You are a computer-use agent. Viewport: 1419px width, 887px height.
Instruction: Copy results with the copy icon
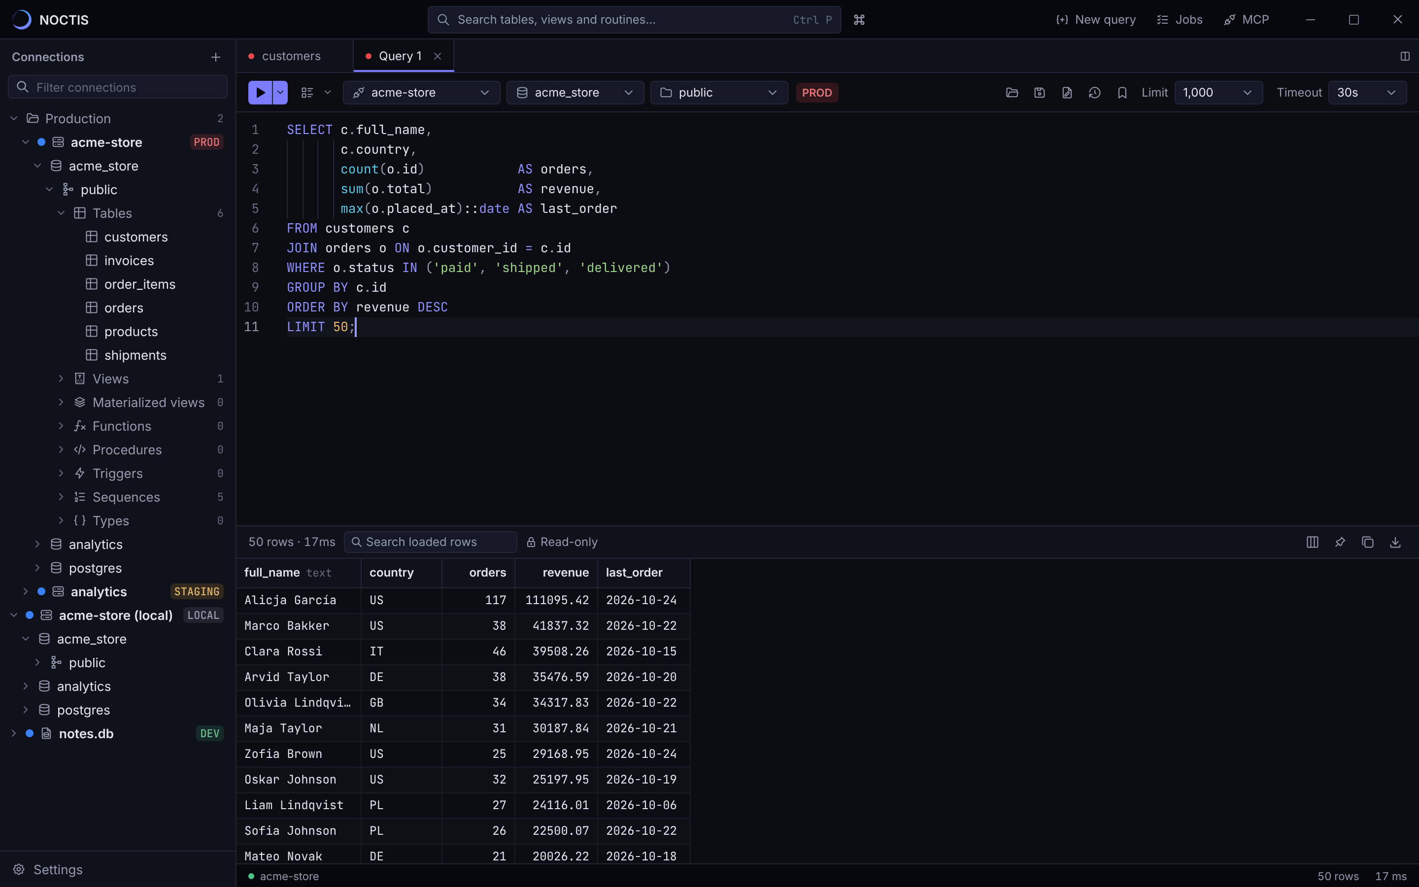click(1367, 542)
